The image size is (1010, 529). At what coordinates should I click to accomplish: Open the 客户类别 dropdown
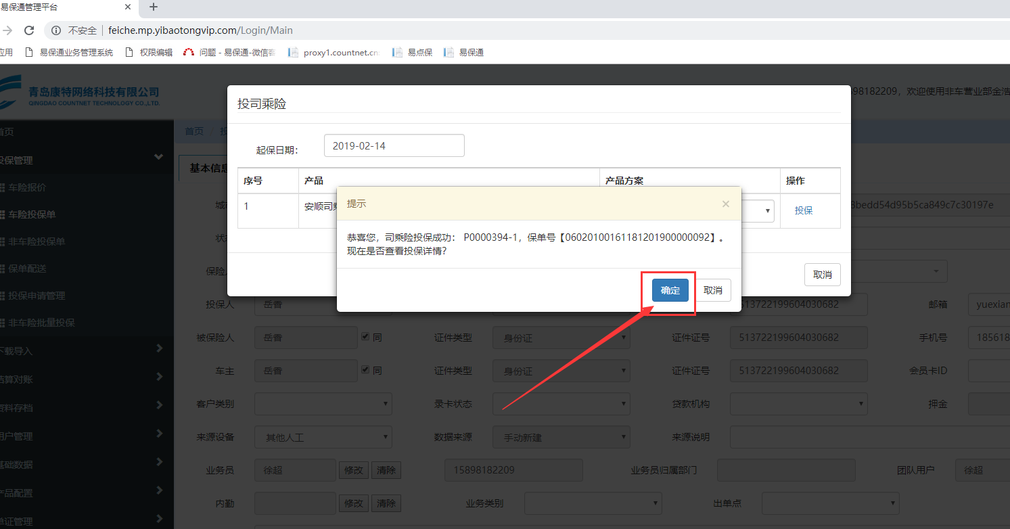(x=323, y=404)
